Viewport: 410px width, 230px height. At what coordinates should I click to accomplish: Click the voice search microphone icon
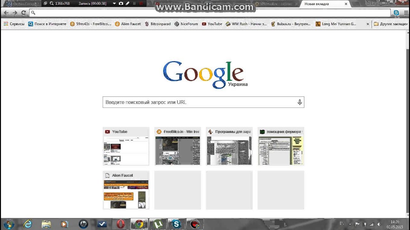[x=299, y=102]
